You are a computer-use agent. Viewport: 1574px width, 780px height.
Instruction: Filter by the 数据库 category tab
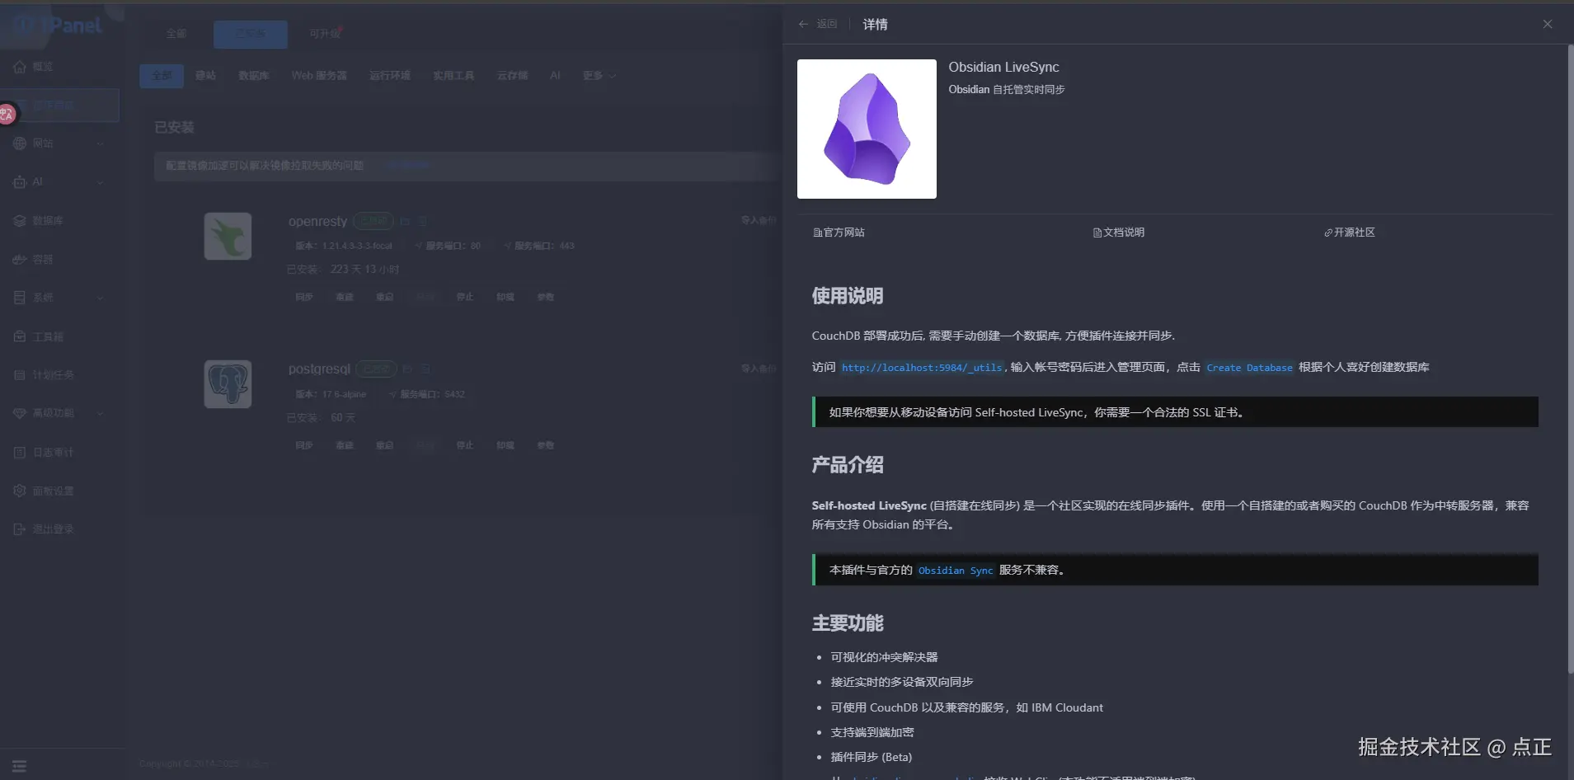click(254, 76)
